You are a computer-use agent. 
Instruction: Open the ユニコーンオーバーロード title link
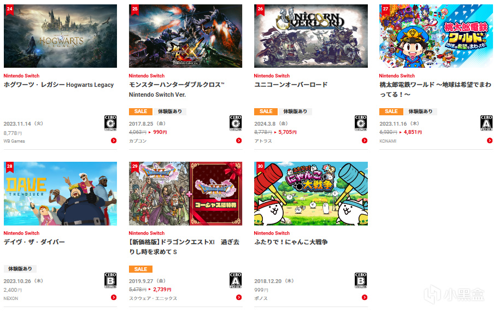pos(291,85)
